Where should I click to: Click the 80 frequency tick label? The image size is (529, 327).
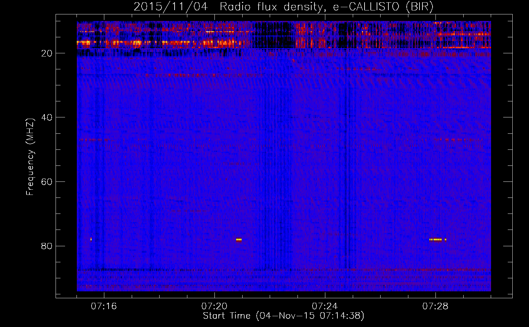(x=47, y=246)
